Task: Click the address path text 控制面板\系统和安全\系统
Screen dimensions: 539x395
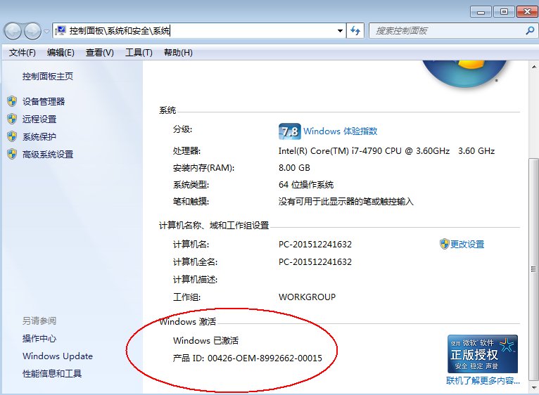Action: [120, 31]
